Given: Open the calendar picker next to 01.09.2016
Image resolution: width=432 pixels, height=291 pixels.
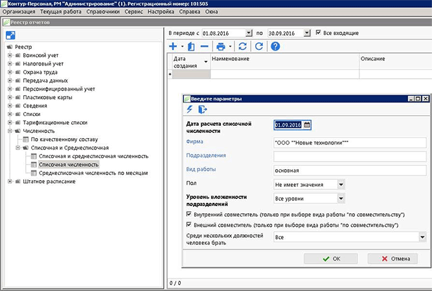Looking at the screenshot, I should (307, 125).
